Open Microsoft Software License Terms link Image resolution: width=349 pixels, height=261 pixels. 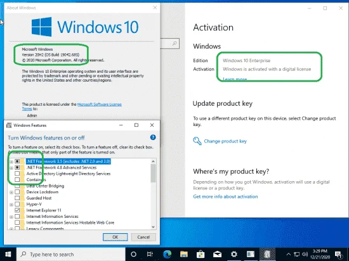click(x=99, y=105)
